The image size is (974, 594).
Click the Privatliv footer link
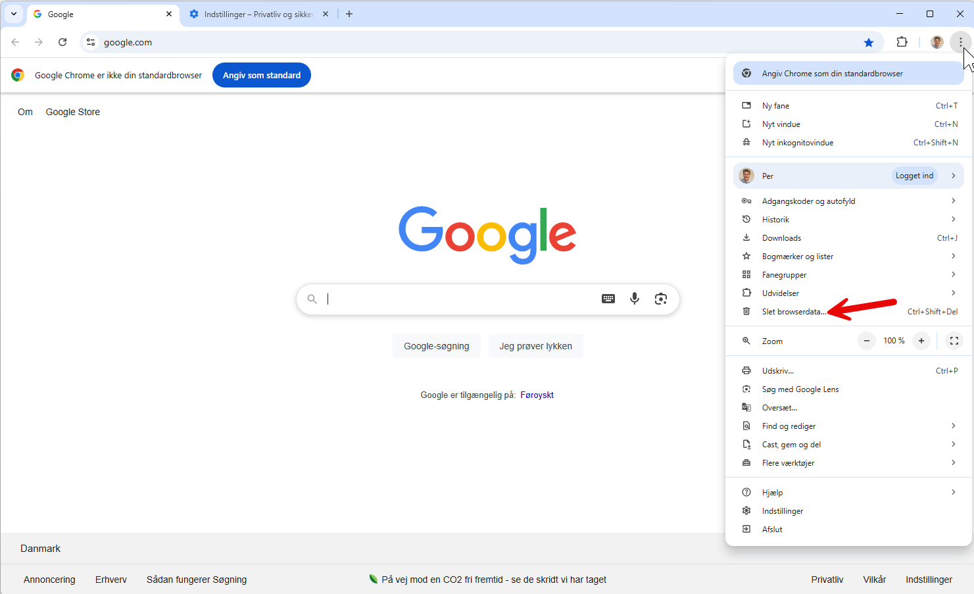827,580
